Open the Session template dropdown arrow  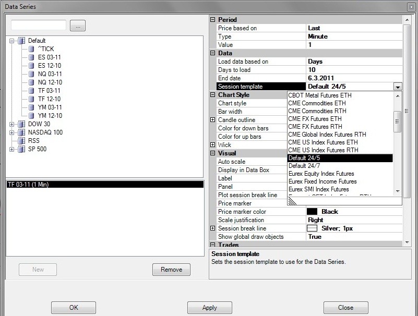click(x=398, y=87)
